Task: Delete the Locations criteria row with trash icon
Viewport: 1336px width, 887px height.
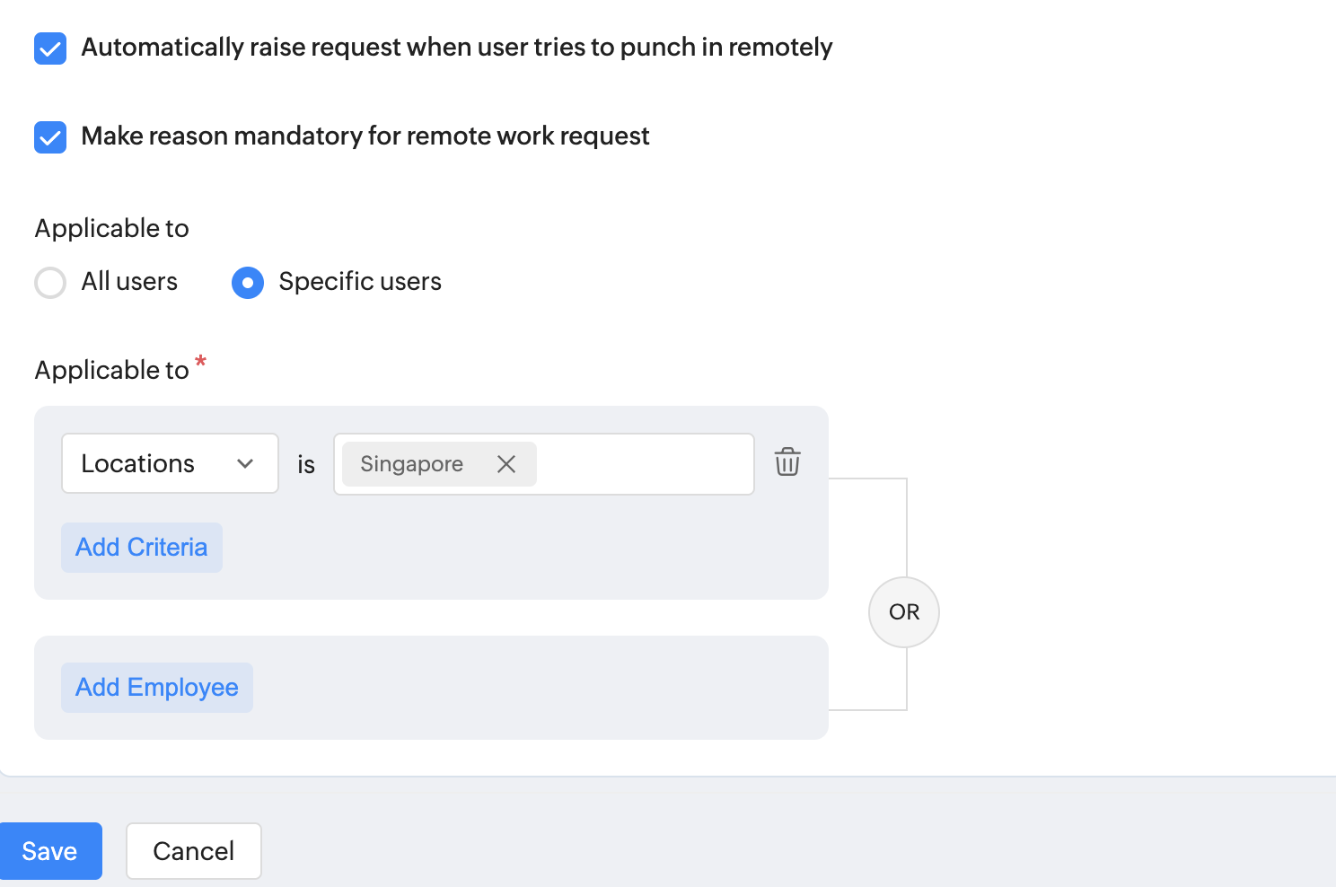Action: [x=787, y=462]
